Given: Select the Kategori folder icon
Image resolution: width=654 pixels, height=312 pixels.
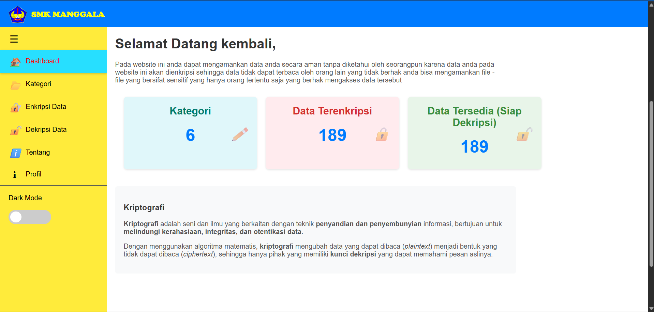Looking at the screenshot, I should click(x=15, y=85).
